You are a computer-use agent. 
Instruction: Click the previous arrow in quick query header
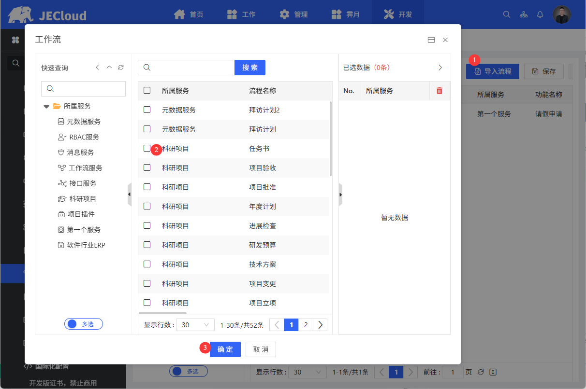(98, 68)
